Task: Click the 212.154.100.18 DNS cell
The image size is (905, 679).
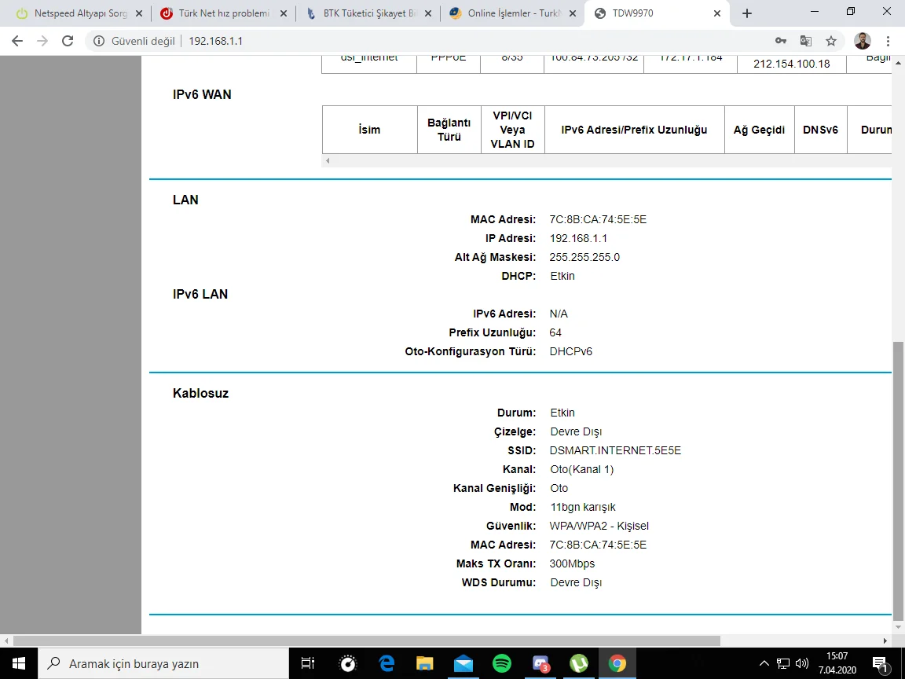Action: coord(791,64)
